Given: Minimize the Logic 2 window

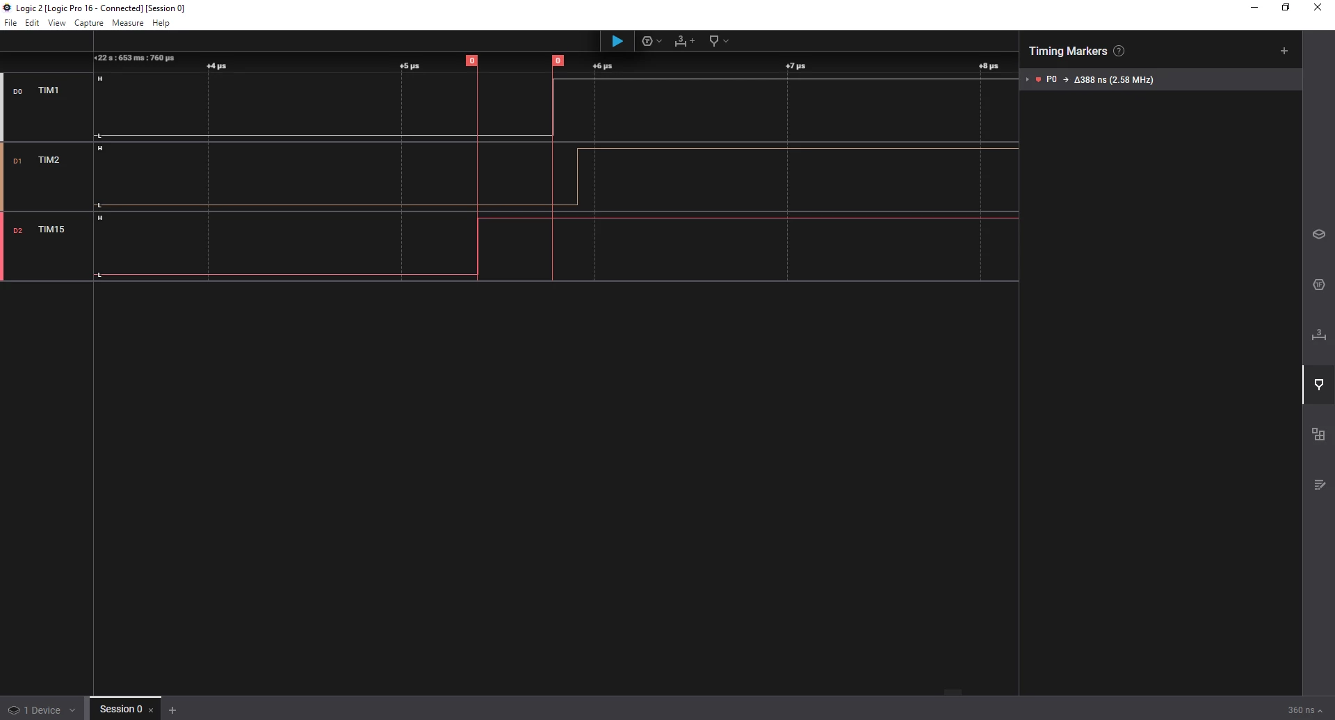Looking at the screenshot, I should [1254, 8].
